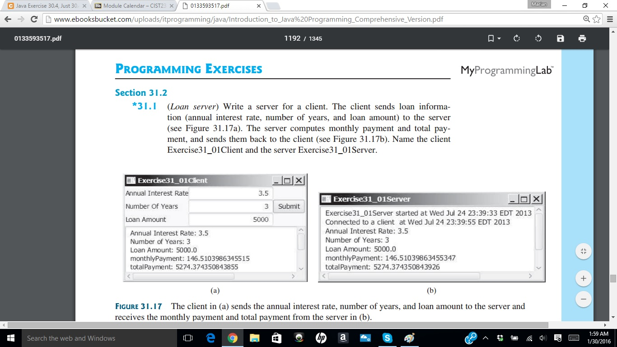Click the fit-to-page control above the zoom buttons
The width and height of the screenshot is (617, 347).
point(583,251)
